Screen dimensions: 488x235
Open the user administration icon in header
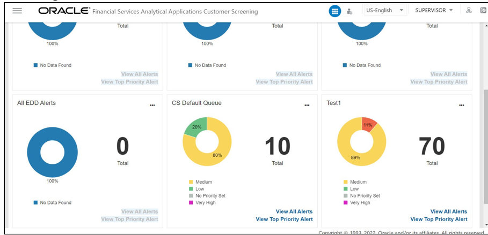point(349,11)
